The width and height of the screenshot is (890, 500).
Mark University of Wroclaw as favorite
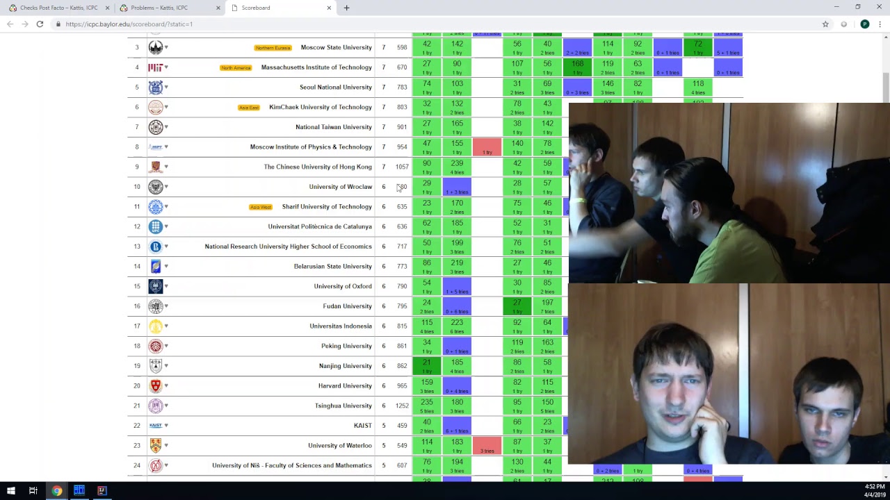tap(166, 187)
